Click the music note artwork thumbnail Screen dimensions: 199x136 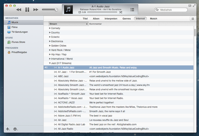(x=68, y=10)
